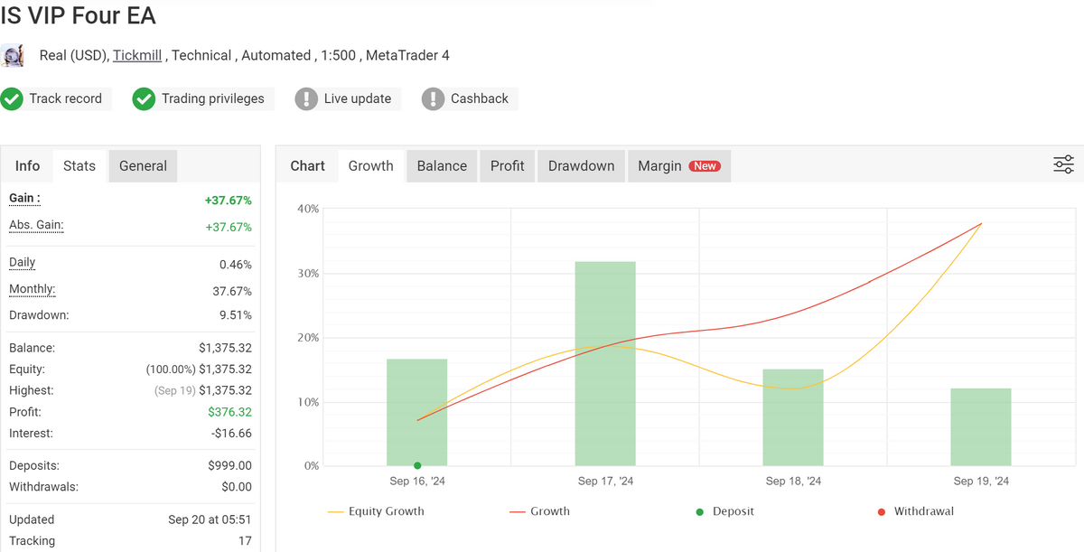Select the Profit chart tab
Viewport: 1084px width, 552px height.
507,166
